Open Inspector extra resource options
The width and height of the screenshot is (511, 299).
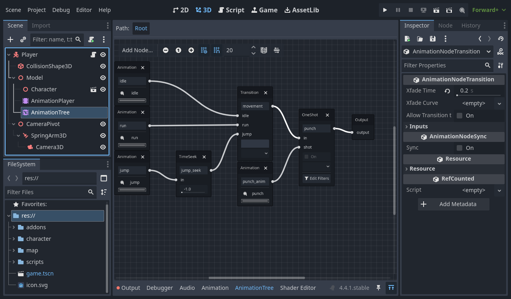point(446,39)
